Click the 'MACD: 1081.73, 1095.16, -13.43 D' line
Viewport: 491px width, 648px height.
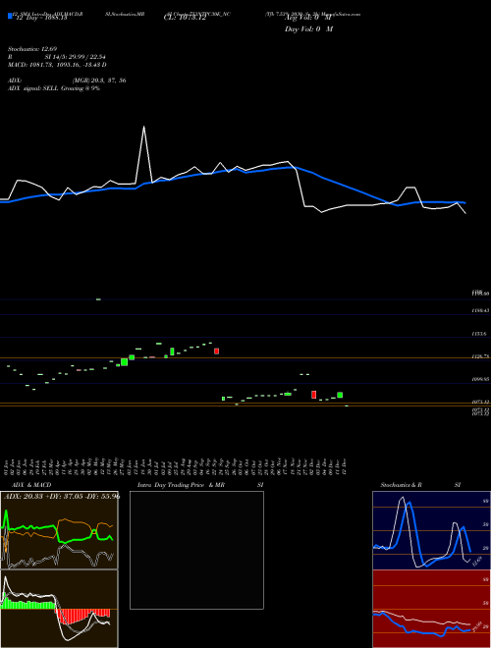(57, 65)
